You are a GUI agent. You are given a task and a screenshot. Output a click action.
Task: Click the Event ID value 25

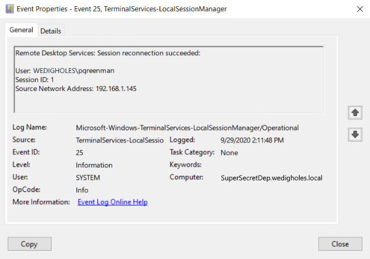(x=80, y=153)
